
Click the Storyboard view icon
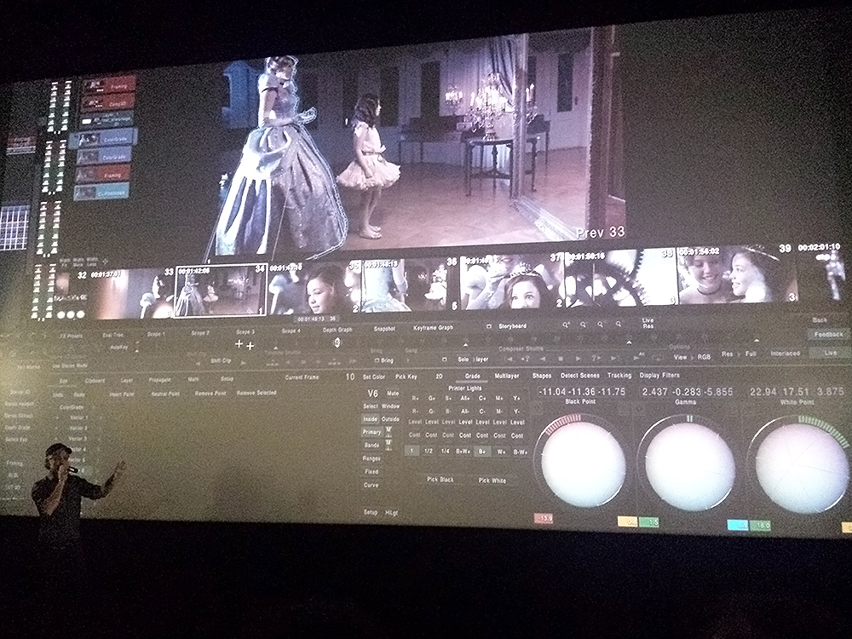pyautogui.click(x=488, y=326)
